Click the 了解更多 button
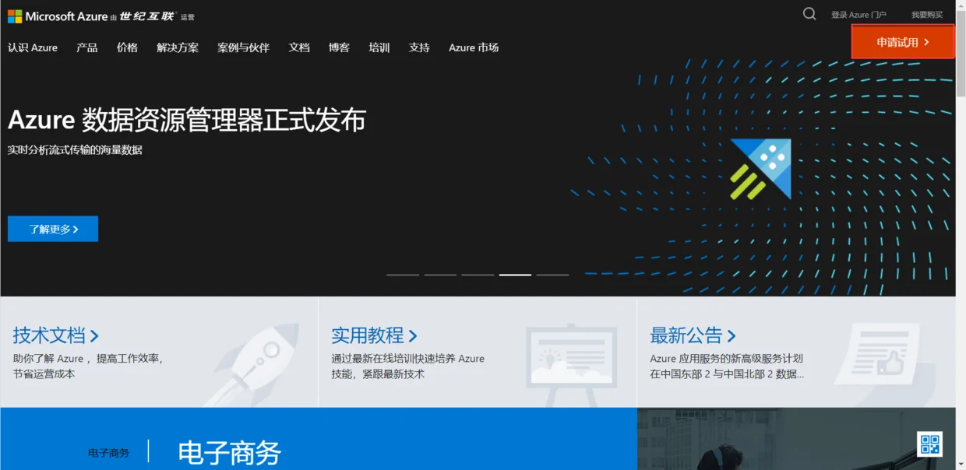 pos(53,229)
